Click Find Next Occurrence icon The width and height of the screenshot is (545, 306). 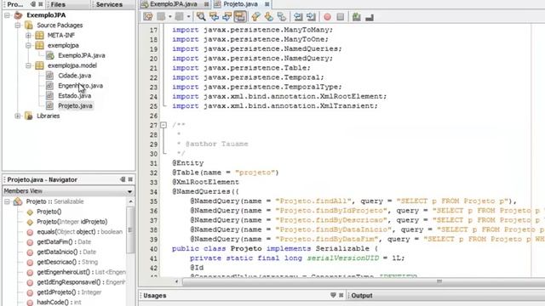[x=227, y=17]
